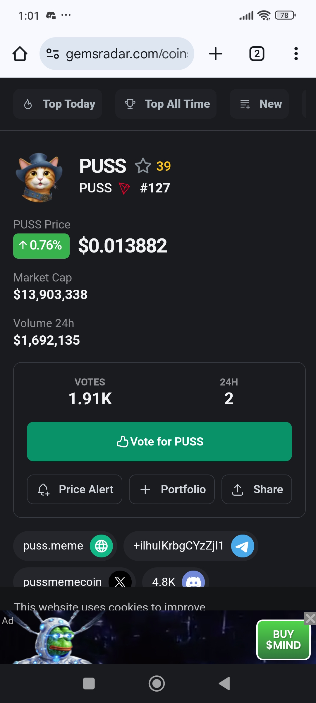The height and width of the screenshot is (703, 316).
Task: Close the bottom ad banner
Action: [x=310, y=618]
